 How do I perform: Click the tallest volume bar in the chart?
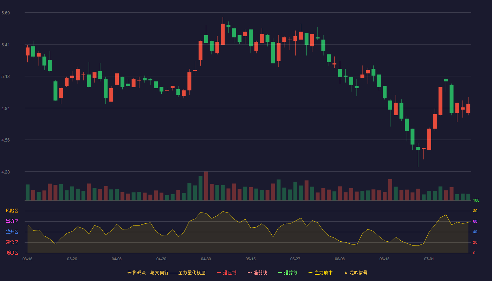click(206, 186)
